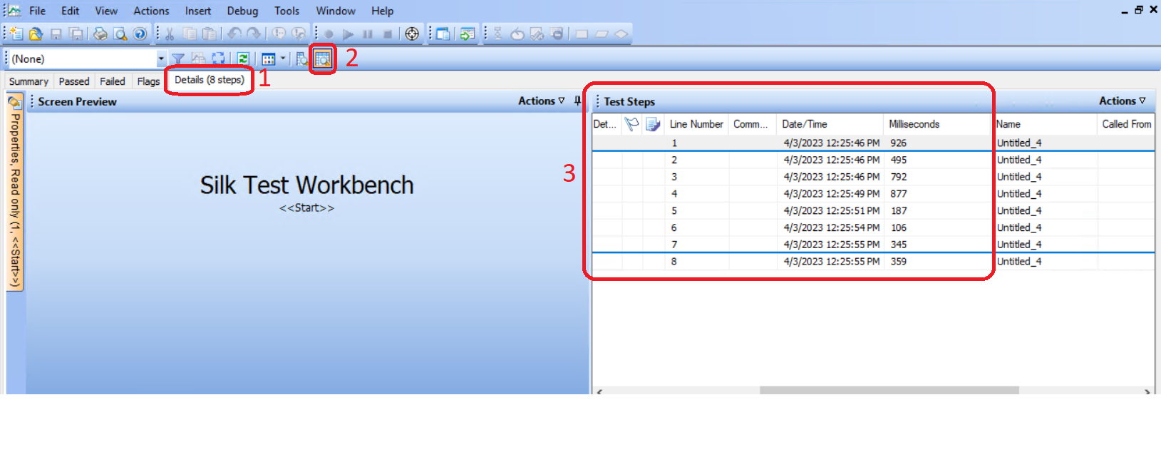This screenshot has height=462, width=1161.
Task: Sort by Date/Time column header
Action: pos(830,124)
